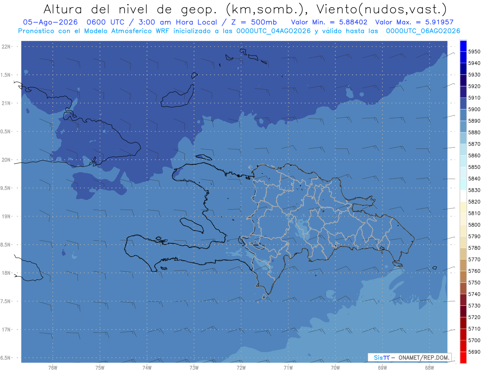The image size is (482, 373).
Task: Click the 5890 colorbar label
Action: pyautogui.click(x=474, y=121)
